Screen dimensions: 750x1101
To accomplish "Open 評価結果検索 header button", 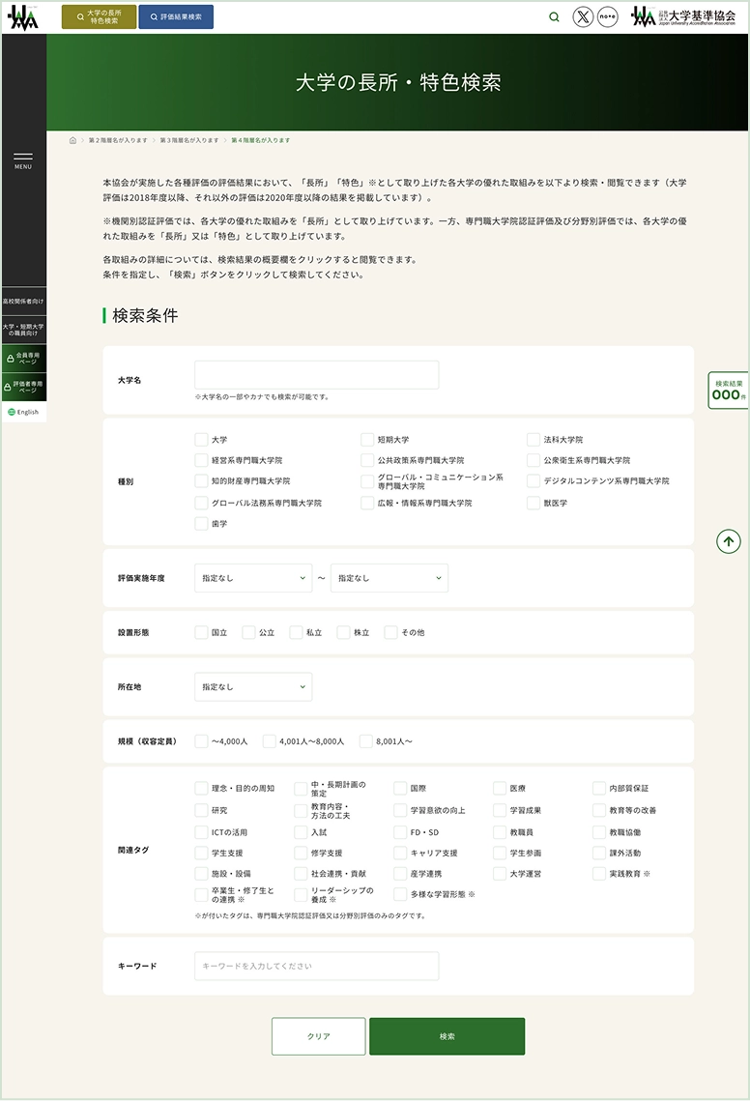I will pyautogui.click(x=176, y=16).
